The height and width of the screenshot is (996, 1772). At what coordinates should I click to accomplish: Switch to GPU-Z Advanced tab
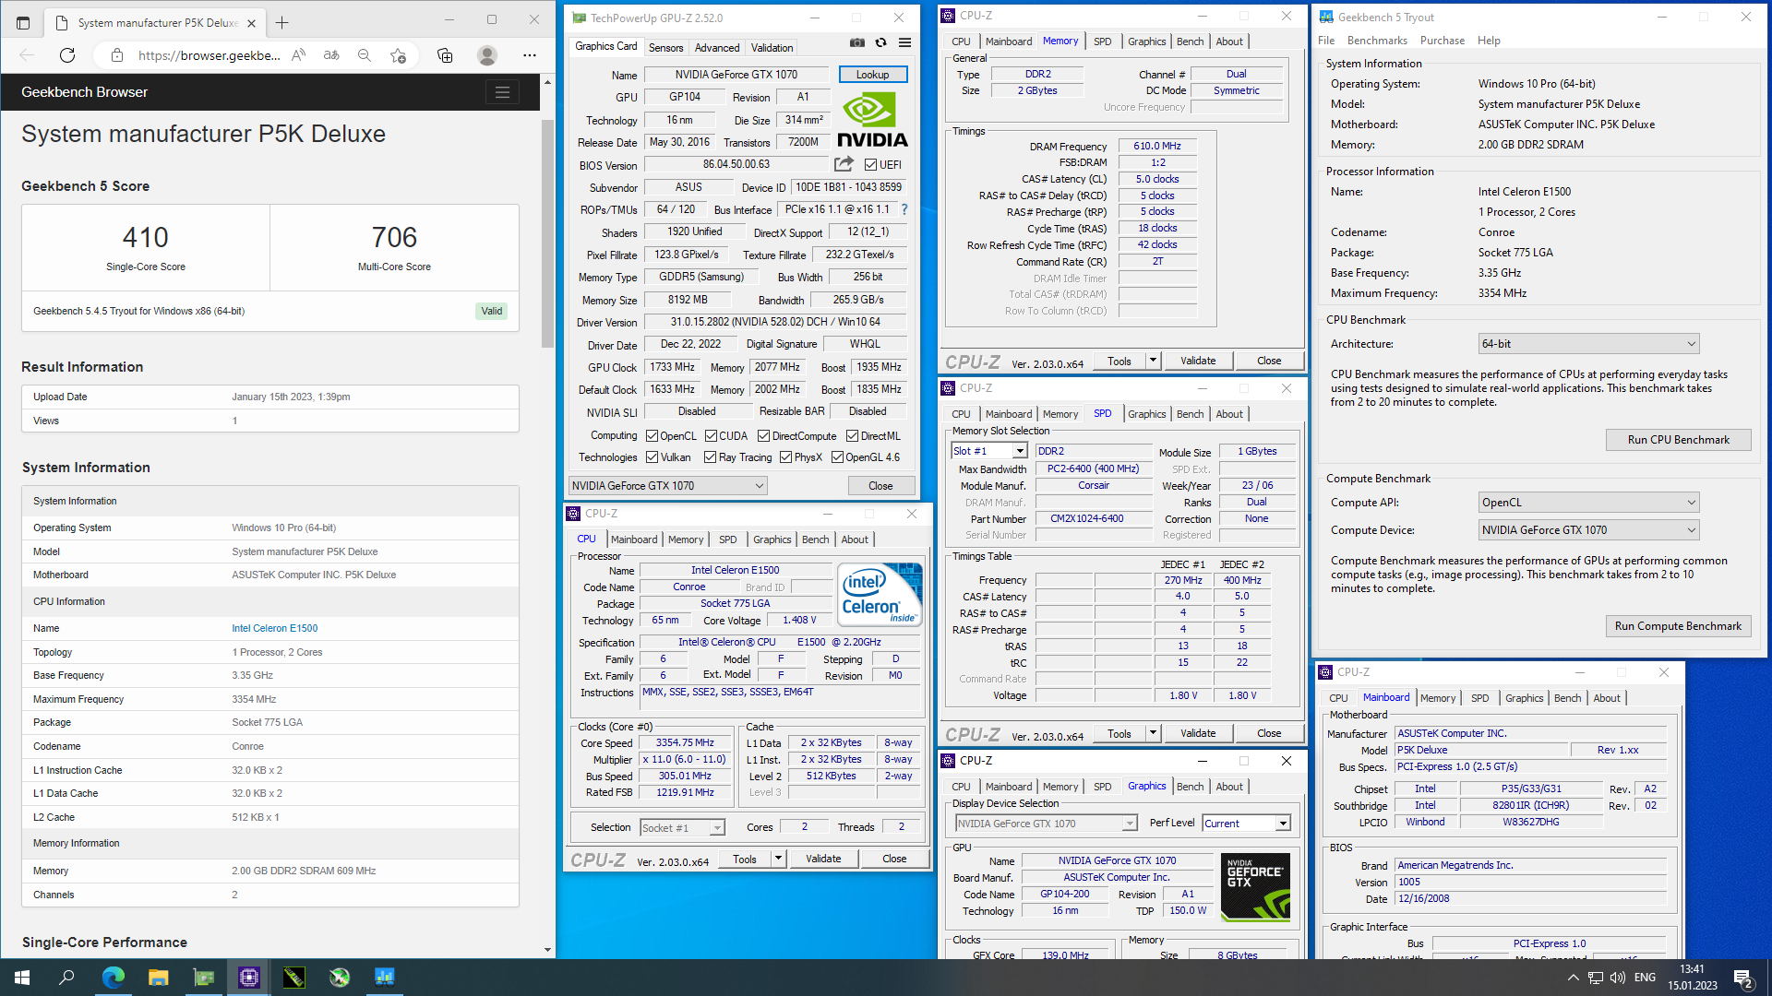[x=717, y=48]
